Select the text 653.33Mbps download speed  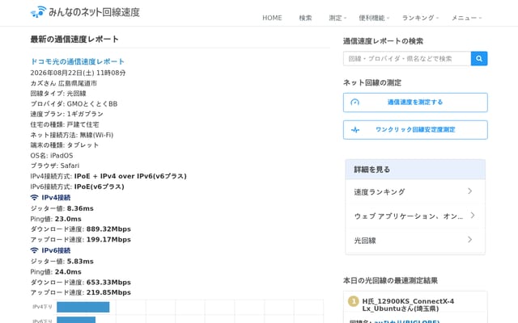click(108, 283)
